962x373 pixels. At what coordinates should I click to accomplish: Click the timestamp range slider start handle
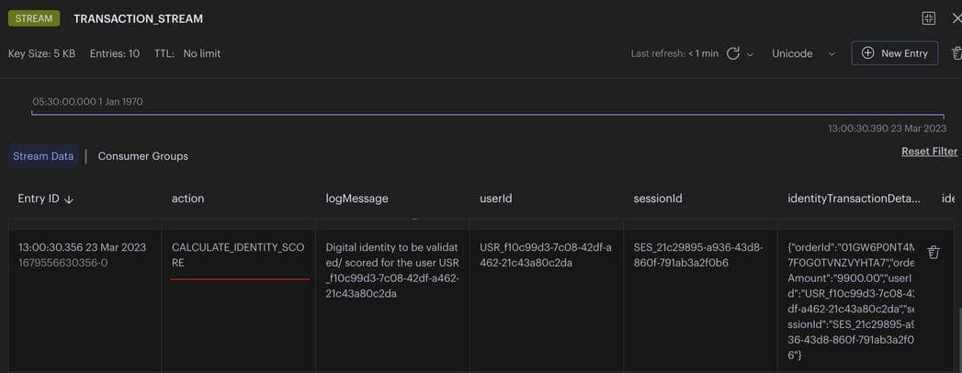tap(32, 114)
